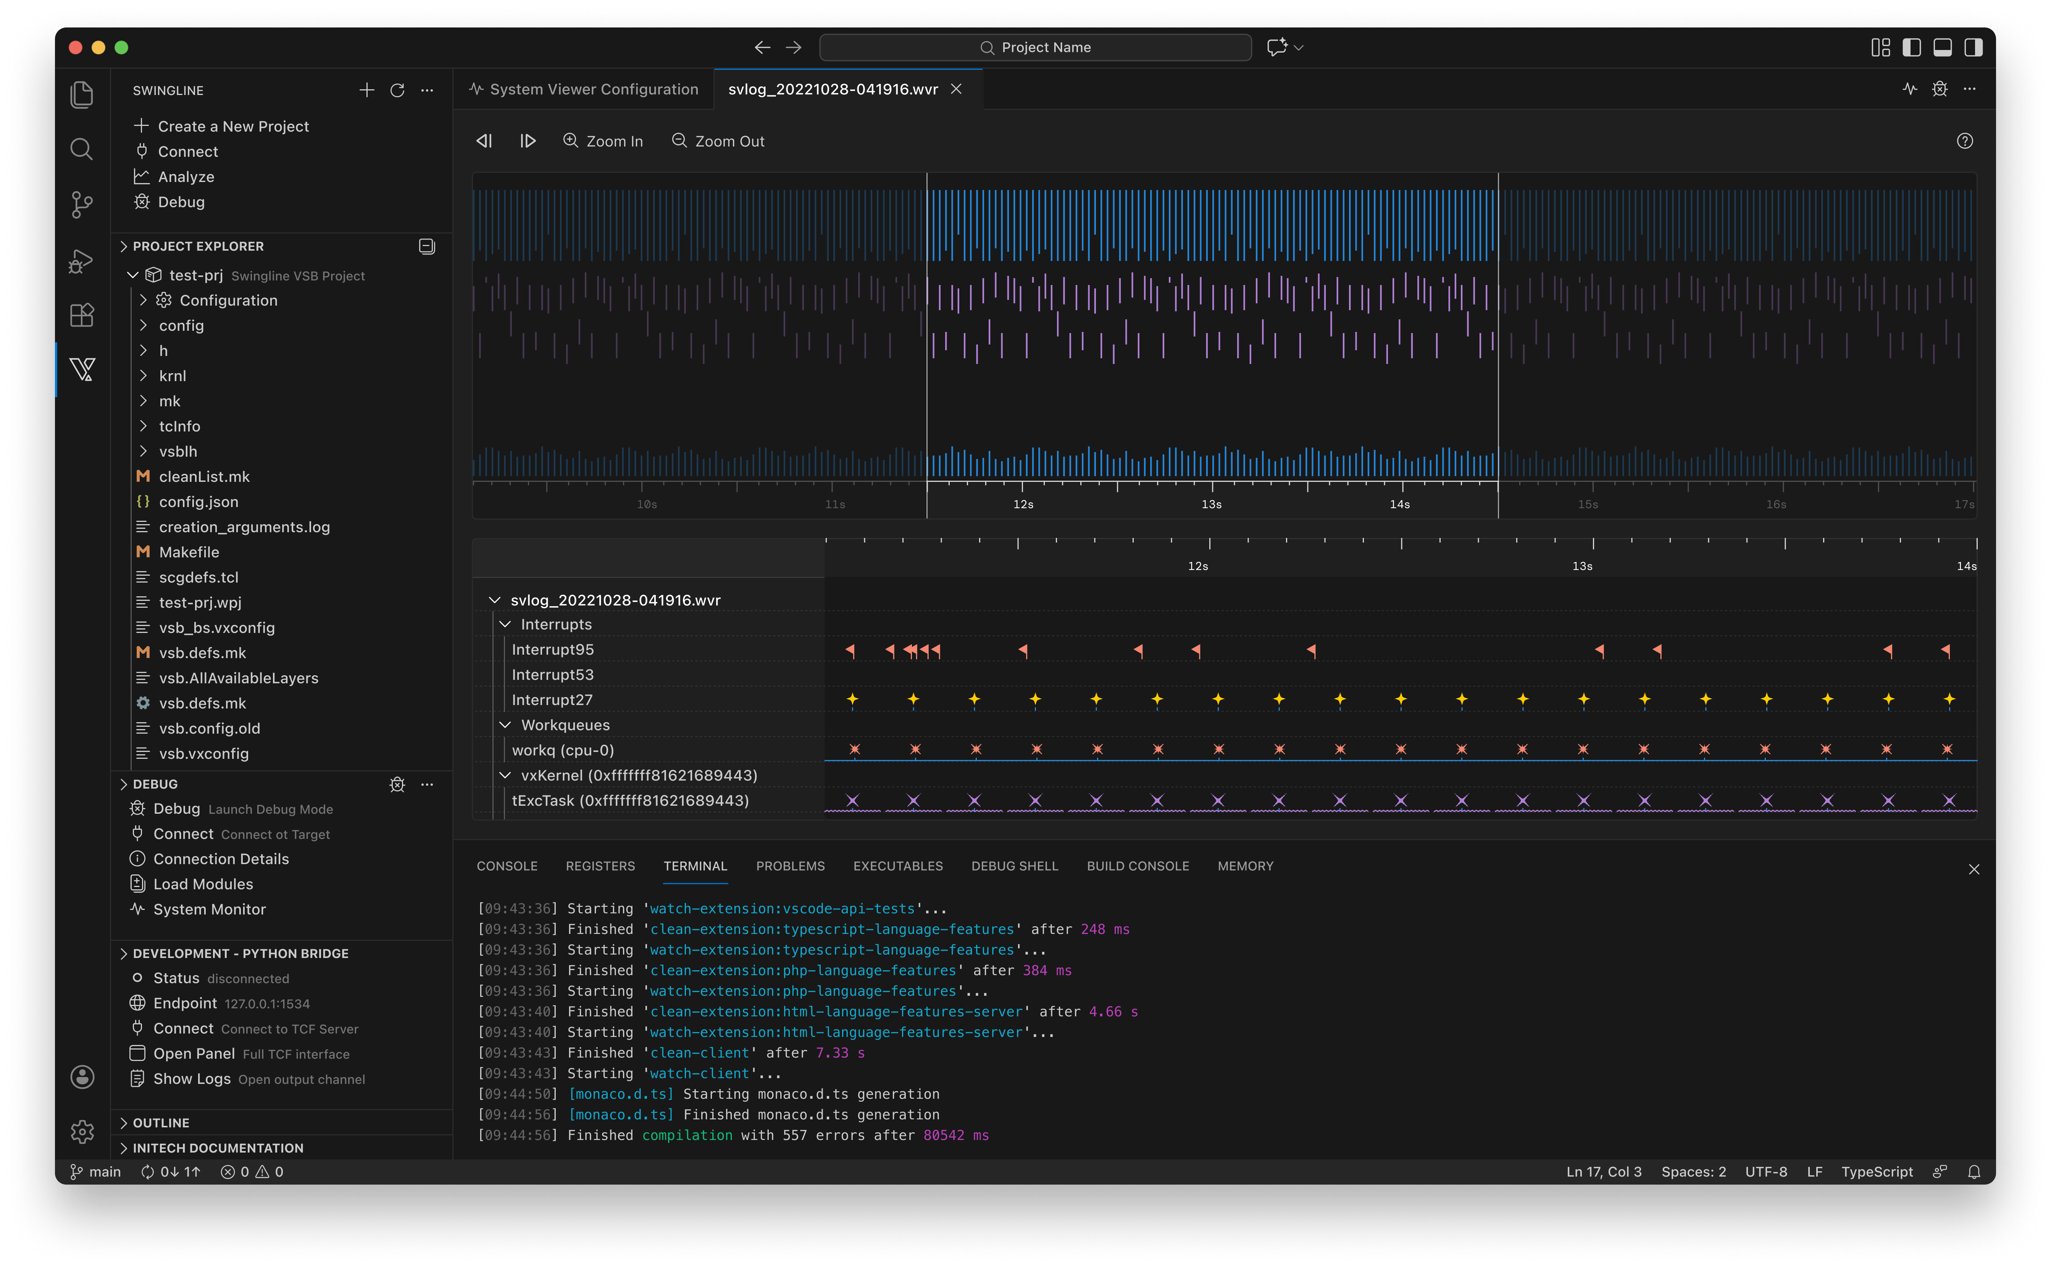Viewport: 2051px width, 1267px height.
Task: Collapse the test-prj project node
Action: [132, 275]
